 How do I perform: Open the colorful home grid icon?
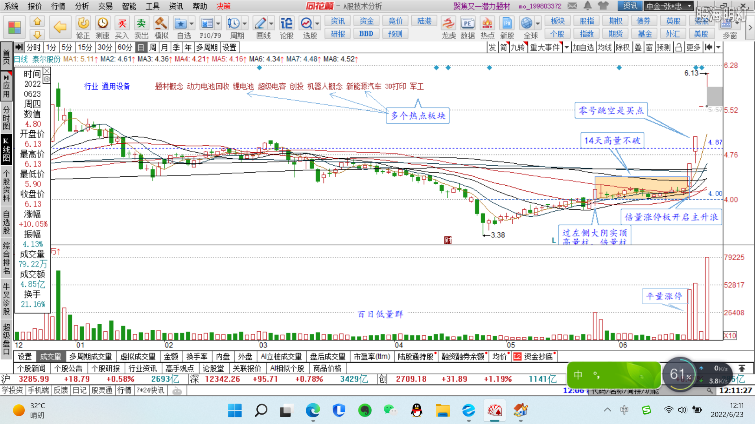[x=15, y=27]
